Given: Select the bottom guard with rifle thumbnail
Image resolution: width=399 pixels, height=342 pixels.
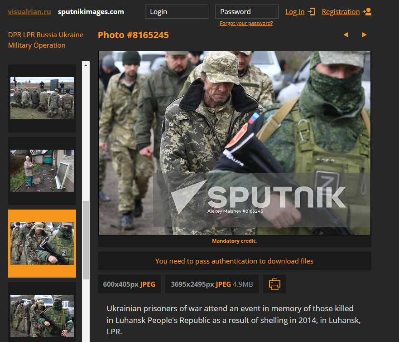Looking at the screenshot, I should [42, 316].
